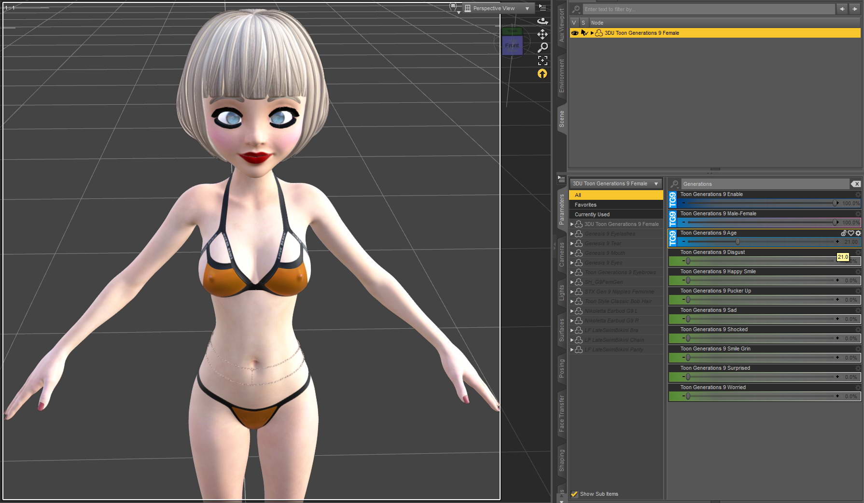Click the Scene pane filter search icon

pos(576,9)
